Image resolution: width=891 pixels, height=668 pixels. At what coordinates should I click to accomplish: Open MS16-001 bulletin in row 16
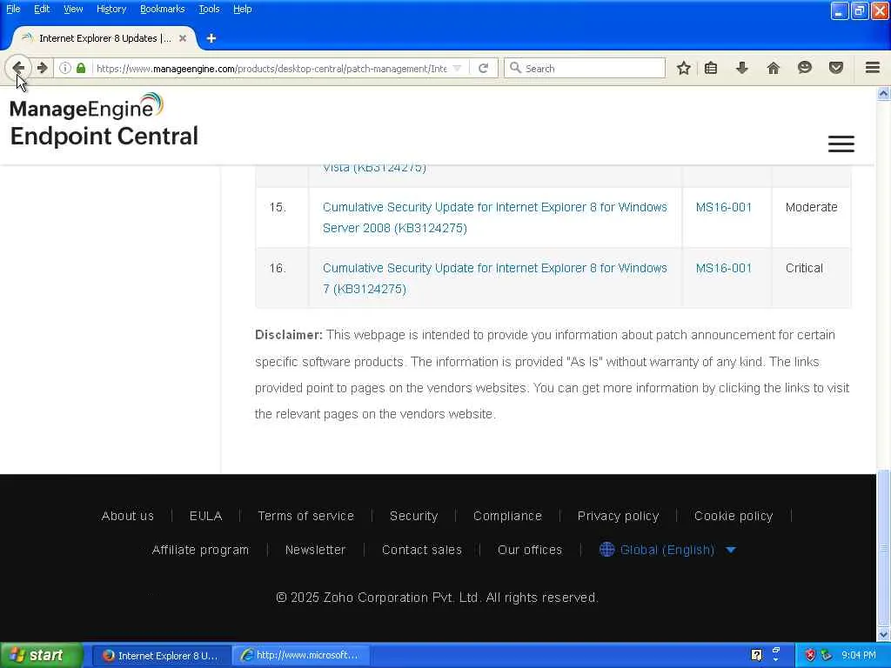pos(723,268)
